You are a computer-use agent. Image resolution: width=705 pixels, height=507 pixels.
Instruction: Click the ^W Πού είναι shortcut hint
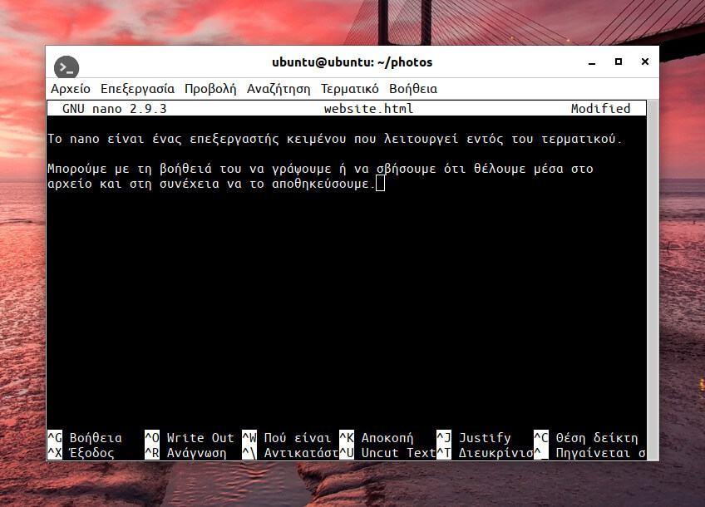pos(286,438)
